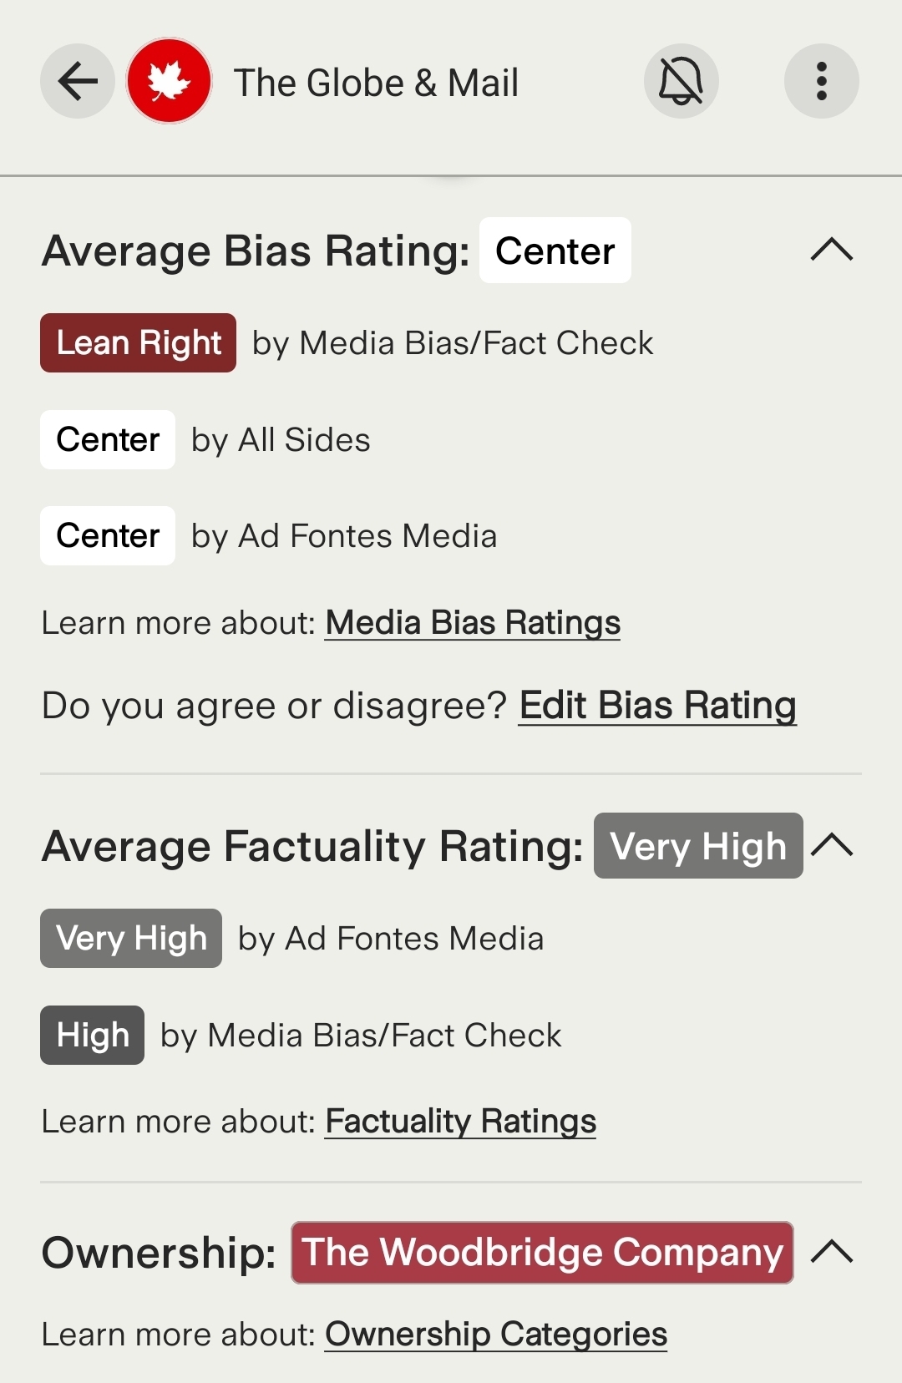This screenshot has height=1383, width=902.
Task: Open the three-dot more options menu
Action: coord(822,81)
